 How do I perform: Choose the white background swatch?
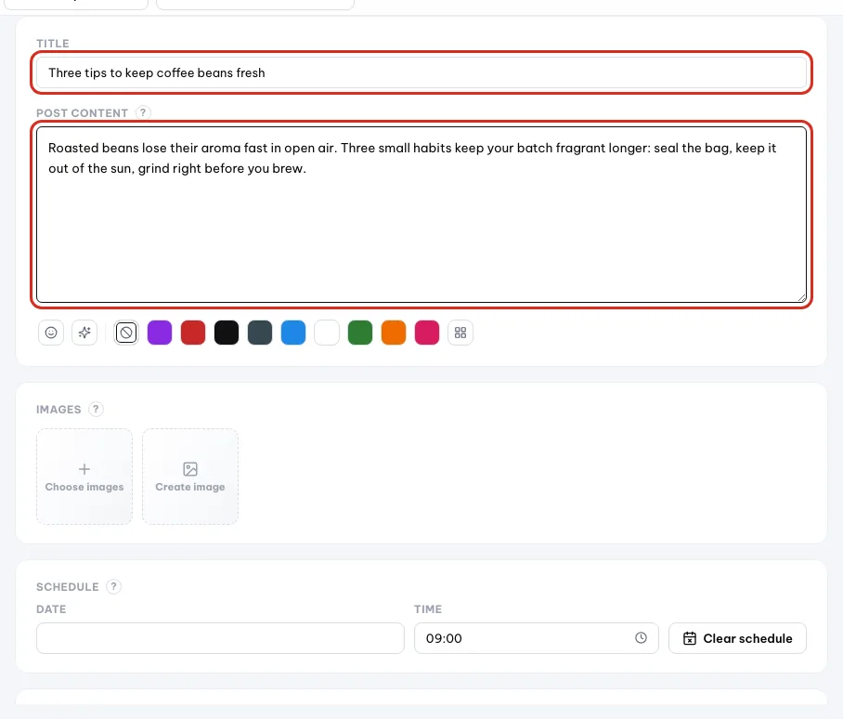pyautogui.click(x=327, y=333)
